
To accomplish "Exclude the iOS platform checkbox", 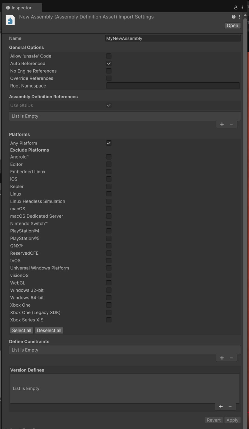I will coord(109,179).
